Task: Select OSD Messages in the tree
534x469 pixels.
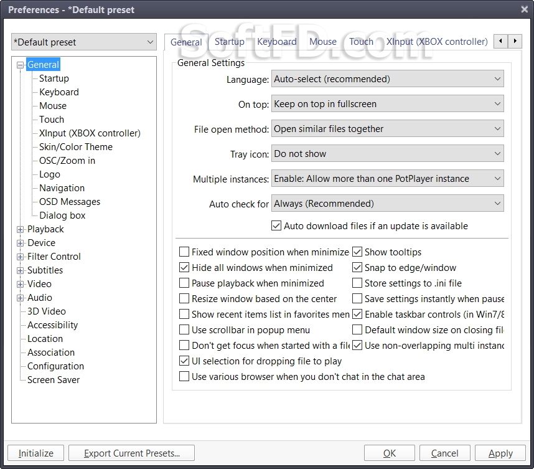Action: 70,202
